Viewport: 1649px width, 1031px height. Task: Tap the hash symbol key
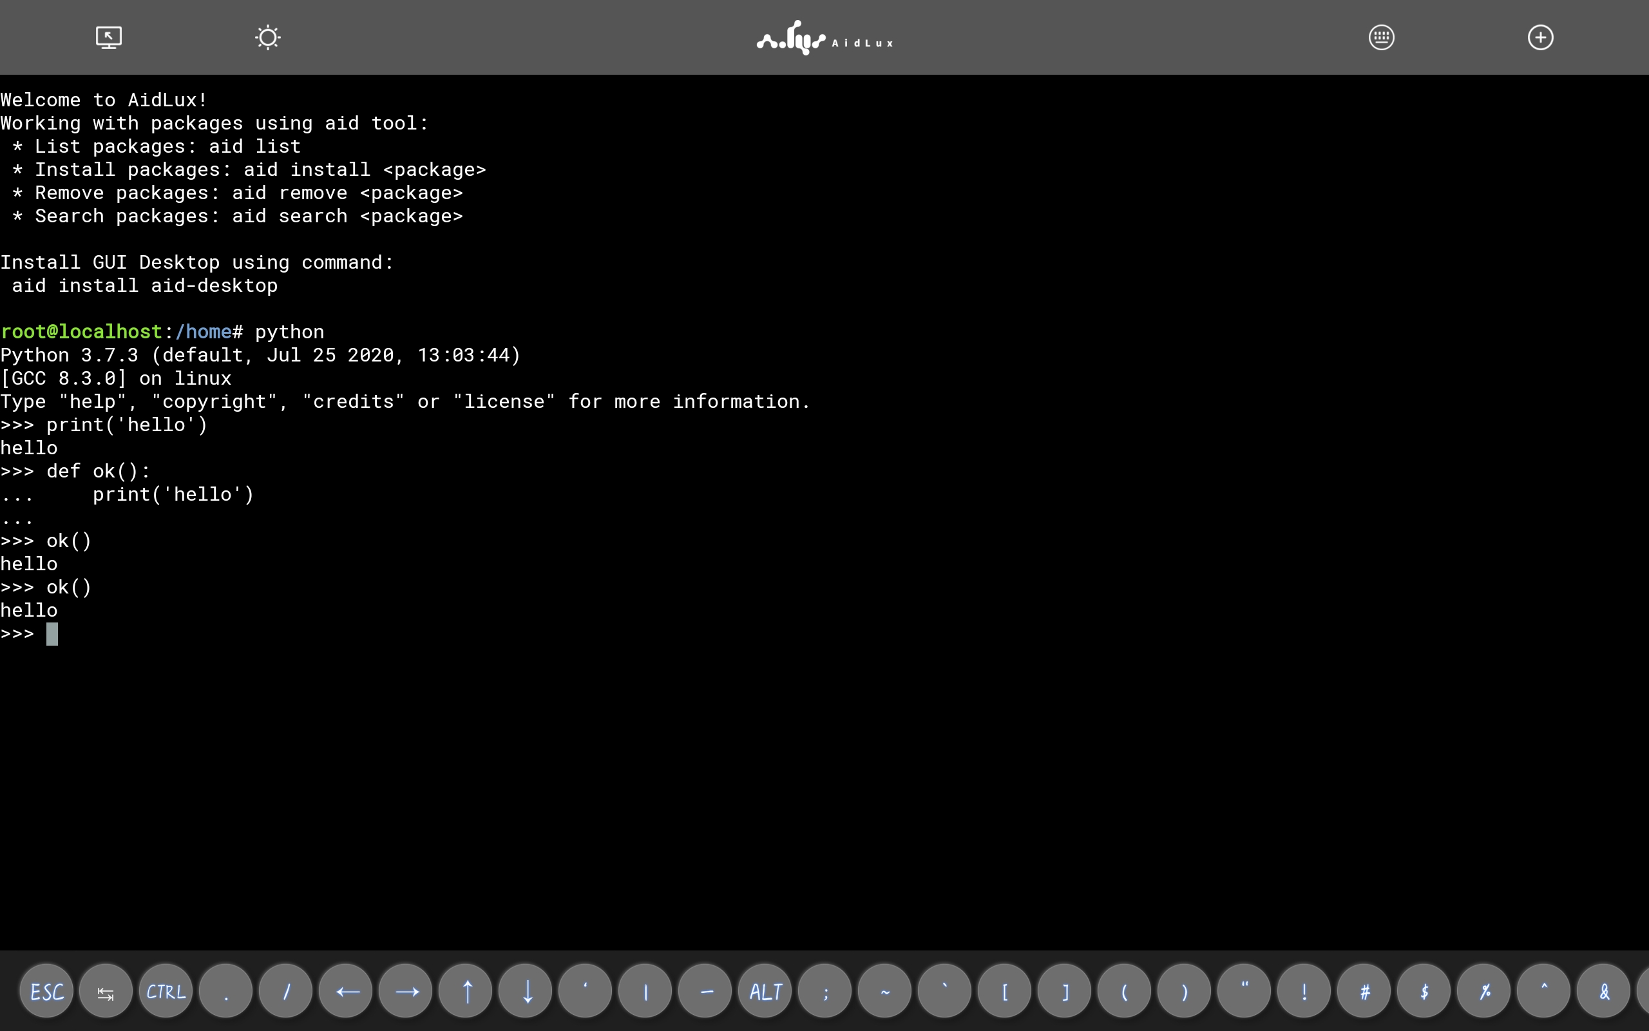pyautogui.click(x=1364, y=991)
